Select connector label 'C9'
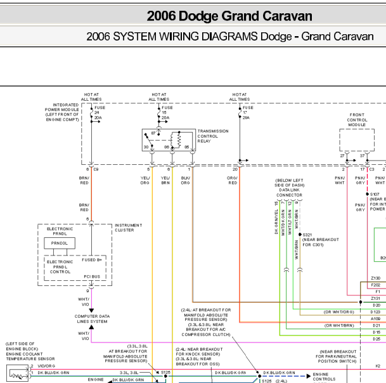This screenshot has height=383, width=386. pos(96,169)
